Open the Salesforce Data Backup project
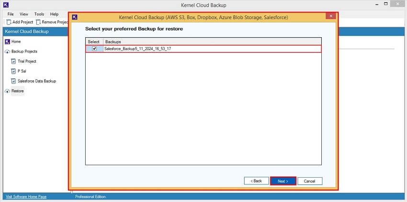 (37, 81)
